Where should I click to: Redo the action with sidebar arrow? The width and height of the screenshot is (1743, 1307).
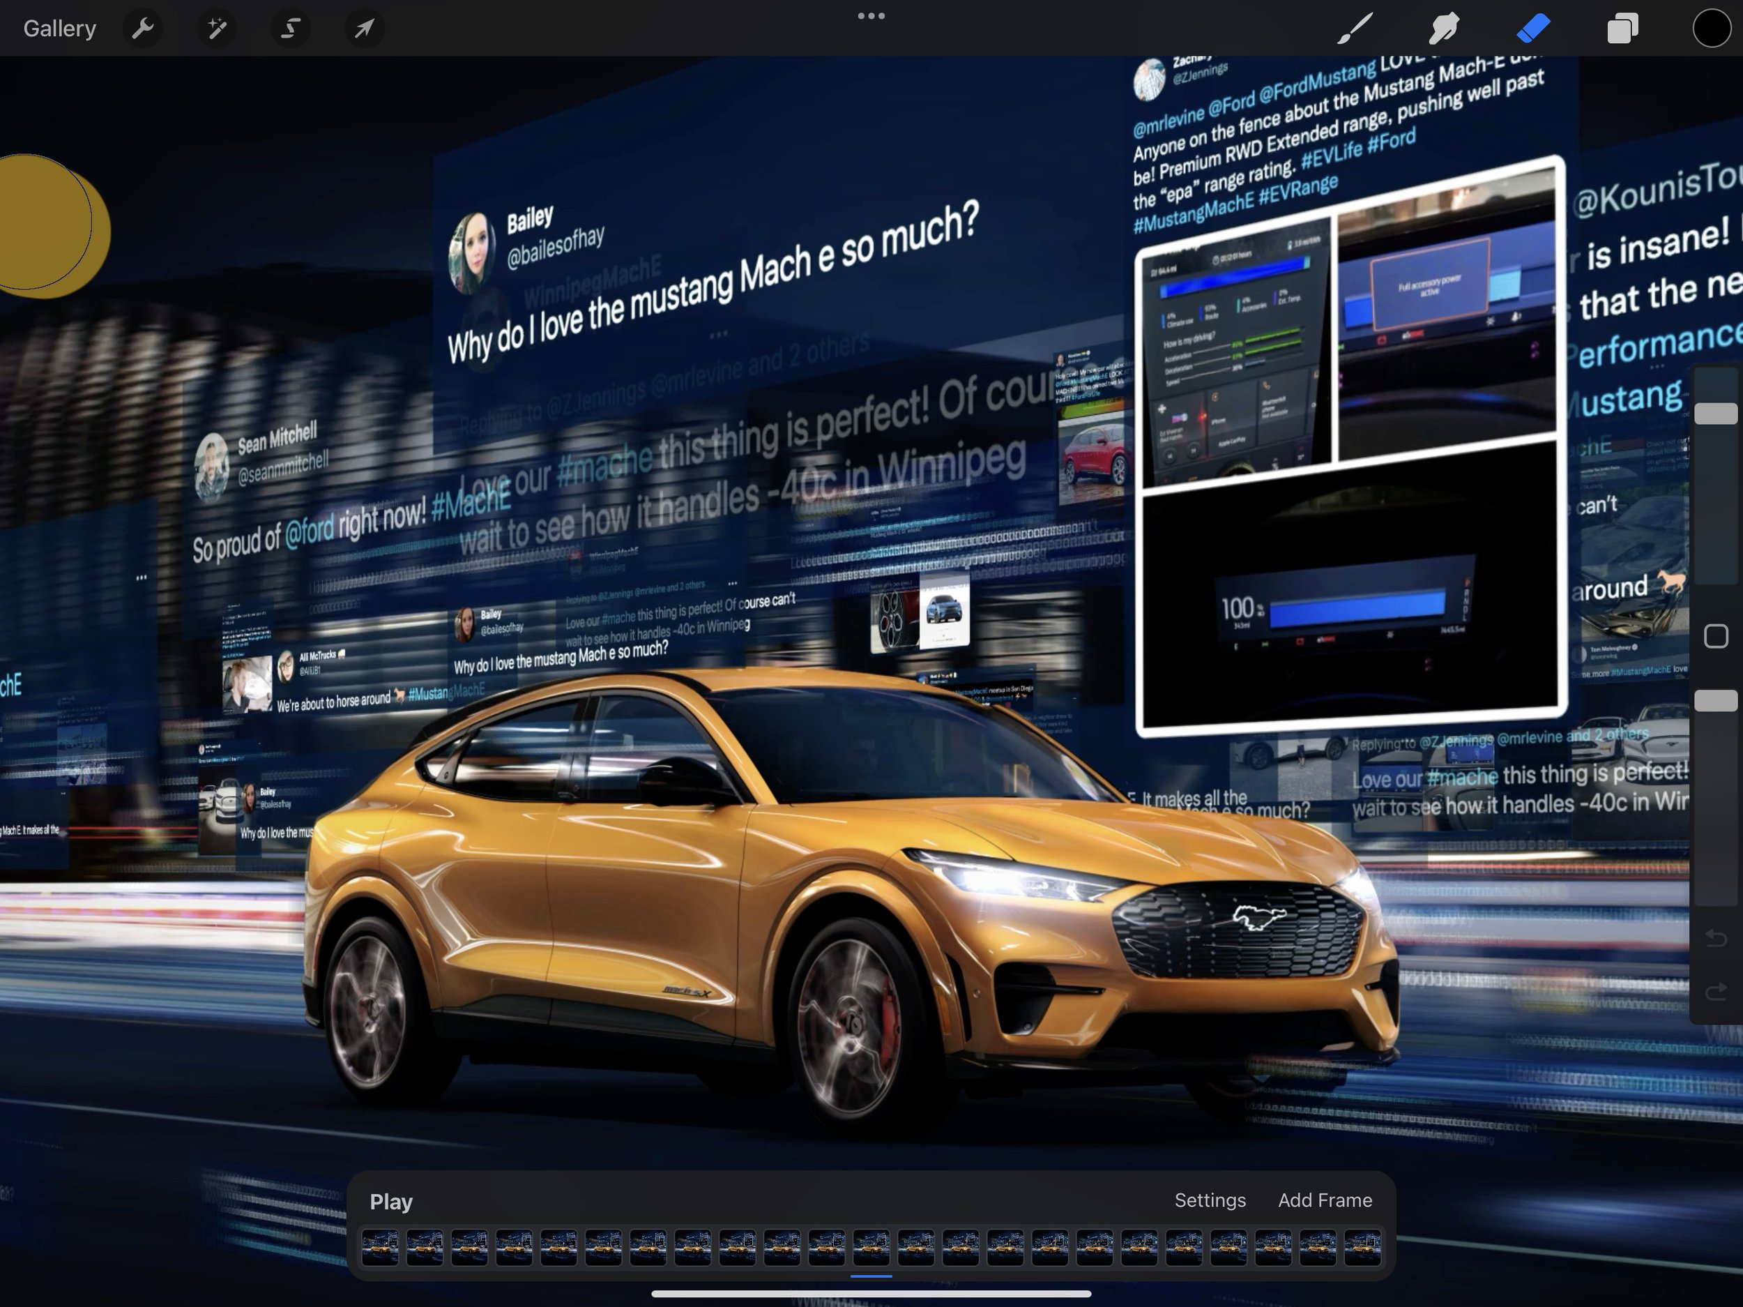click(1715, 992)
